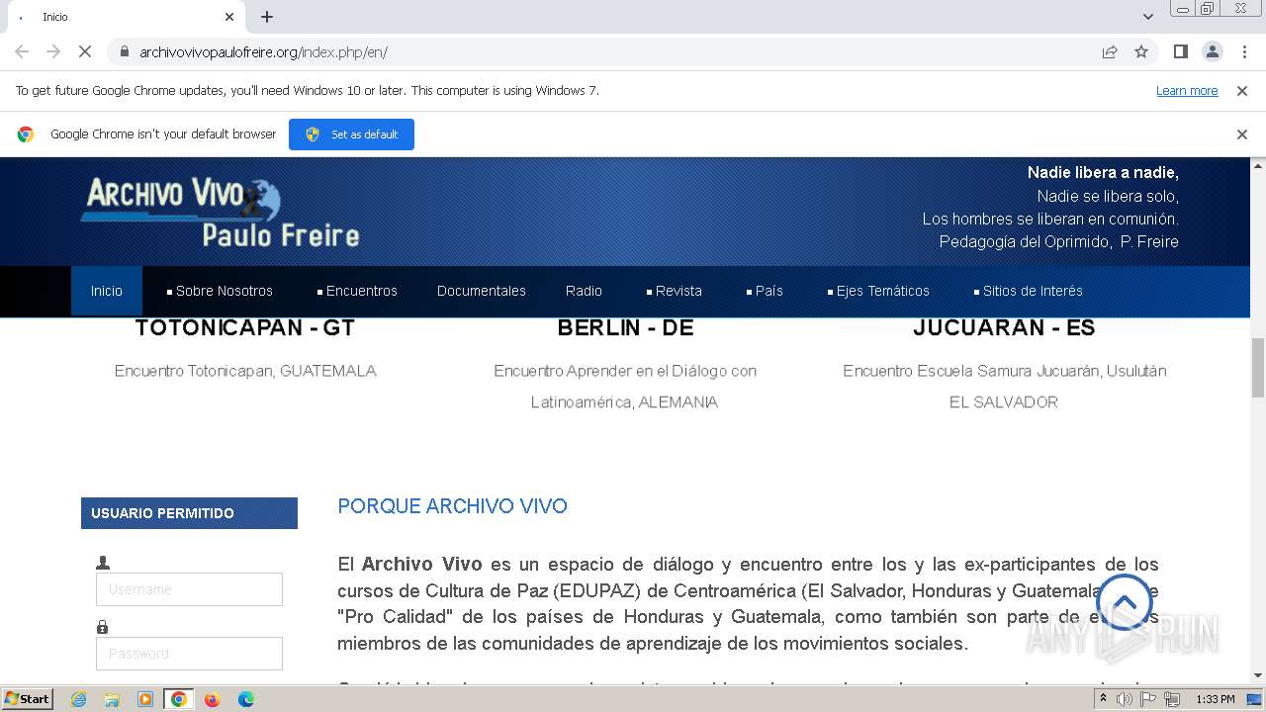Open JUCUARAN - ES heading
Screen dimensions: 1266x712
[1004, 327]
